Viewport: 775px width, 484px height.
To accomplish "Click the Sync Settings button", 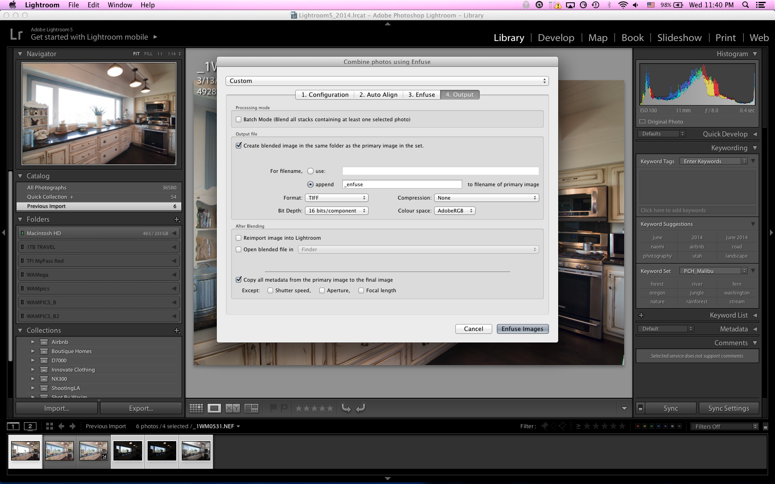I will 728,408.
